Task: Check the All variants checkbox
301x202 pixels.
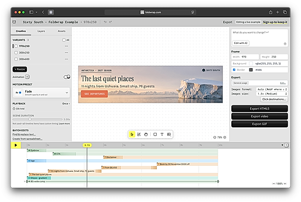Action: pos(64,40)
